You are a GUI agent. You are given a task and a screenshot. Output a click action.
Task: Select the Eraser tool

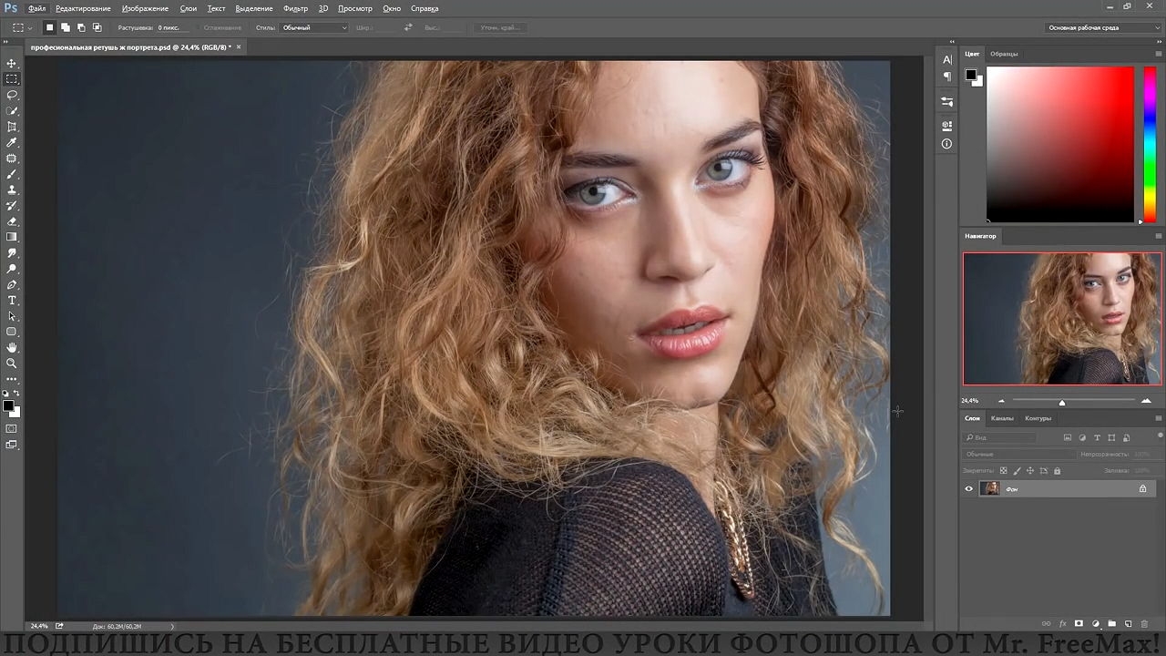coord(12,221)
